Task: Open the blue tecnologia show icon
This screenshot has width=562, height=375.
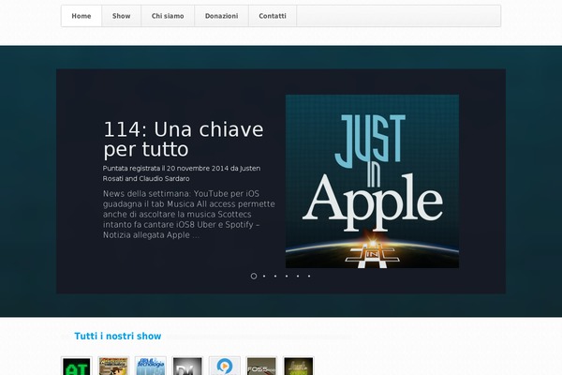Action: [x=151, y=366]
